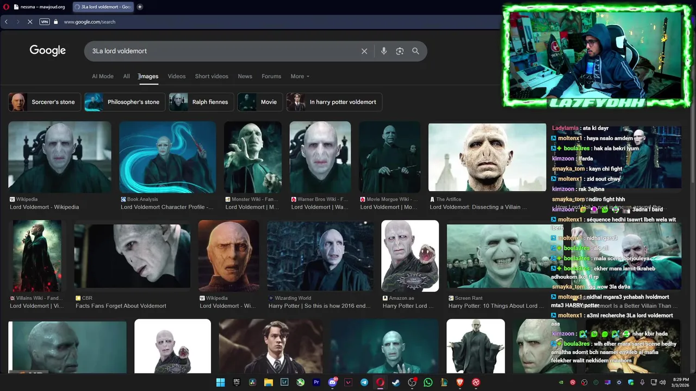Open the NVIDIA tray icon
This screenshot has height=391, width=696.
coord(561,382)
